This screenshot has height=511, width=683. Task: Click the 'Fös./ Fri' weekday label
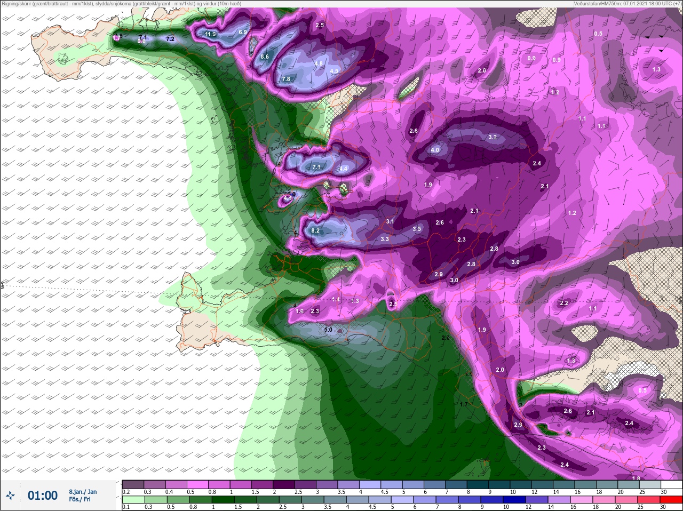point(80,499)
